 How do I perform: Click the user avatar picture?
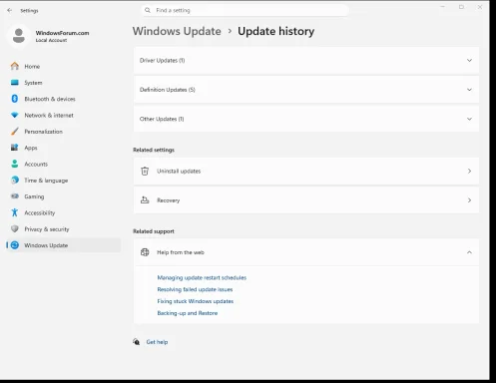19,36
